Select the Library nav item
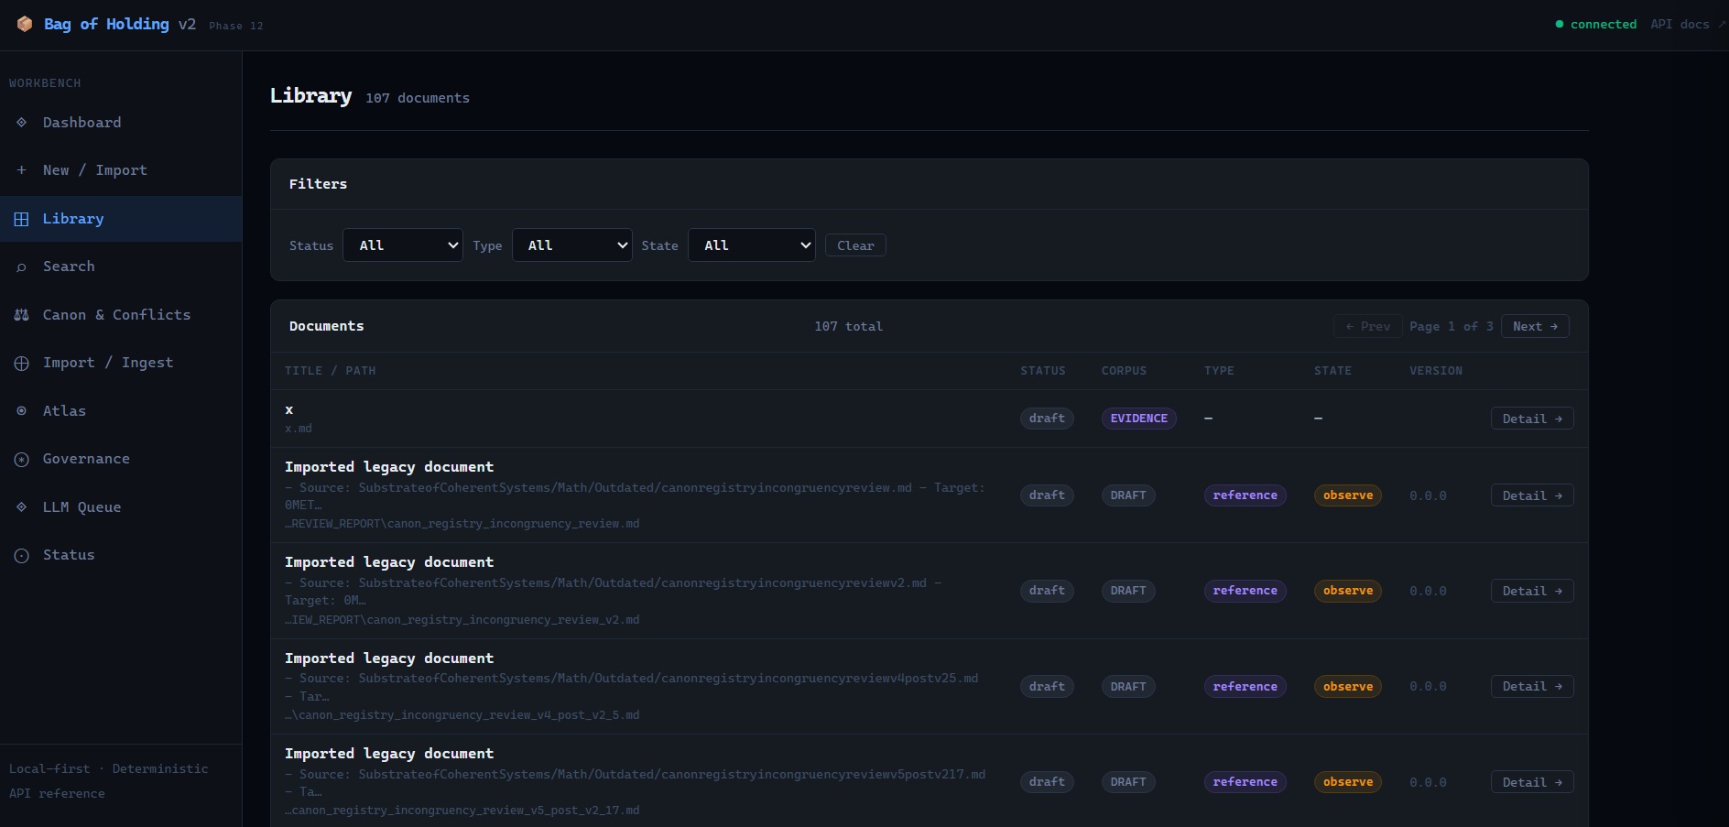 121,219
